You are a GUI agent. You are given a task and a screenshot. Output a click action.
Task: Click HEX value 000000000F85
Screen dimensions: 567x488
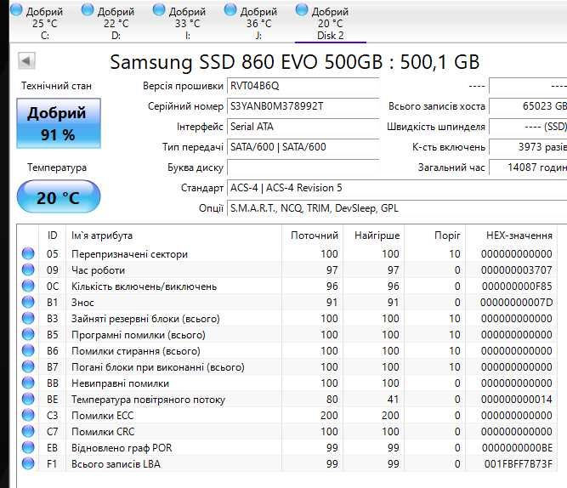pos(517,287)
